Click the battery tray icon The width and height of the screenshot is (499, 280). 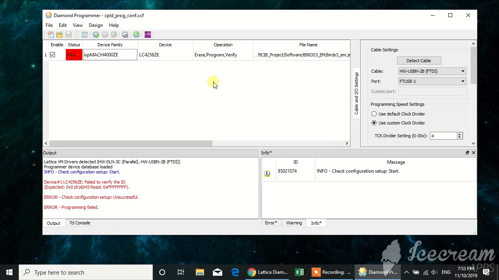pyautogui.click(x=416, y=272)
